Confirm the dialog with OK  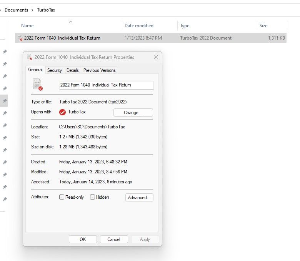pos(83,239)
